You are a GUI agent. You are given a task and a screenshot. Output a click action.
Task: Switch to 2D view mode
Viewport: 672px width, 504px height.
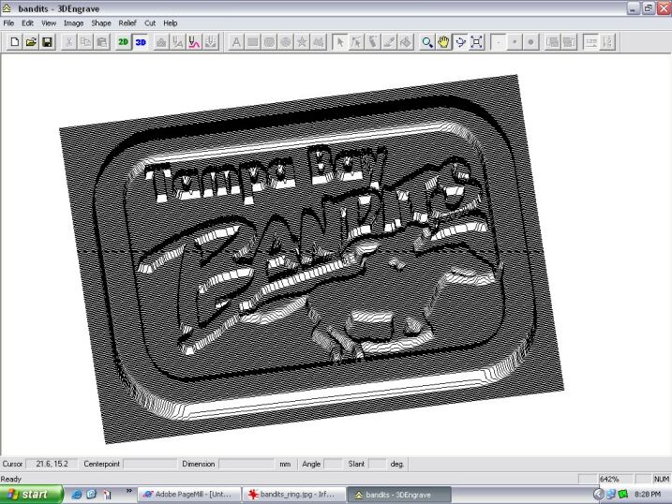pos(124,42)
